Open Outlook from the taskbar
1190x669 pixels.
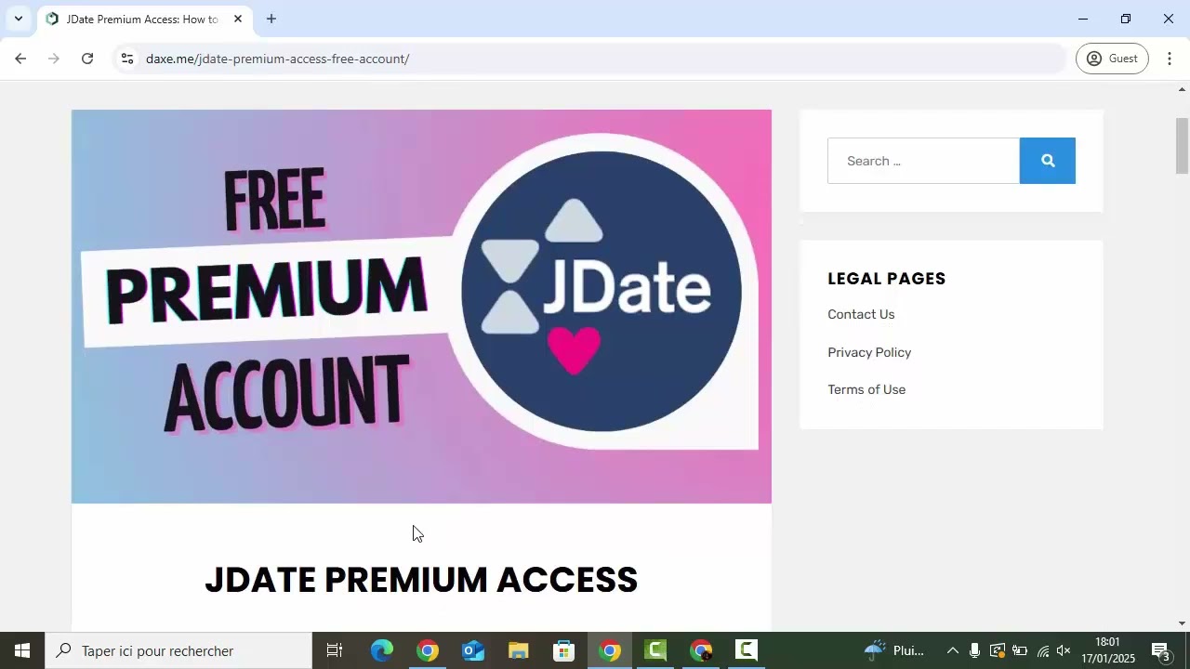point(473,650)
